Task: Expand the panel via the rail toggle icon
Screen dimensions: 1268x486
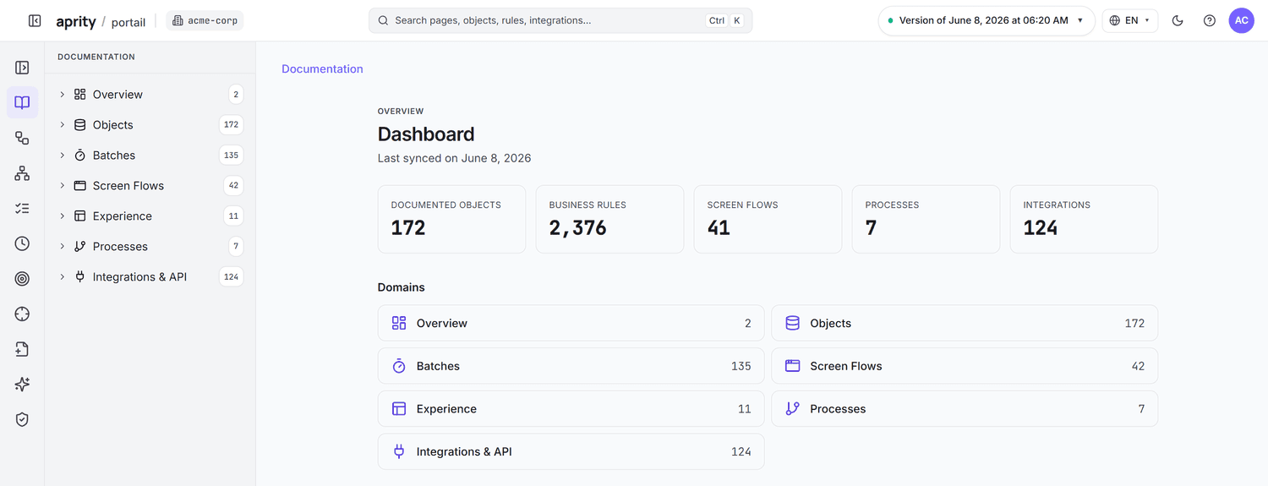Action: pos(22,68)
